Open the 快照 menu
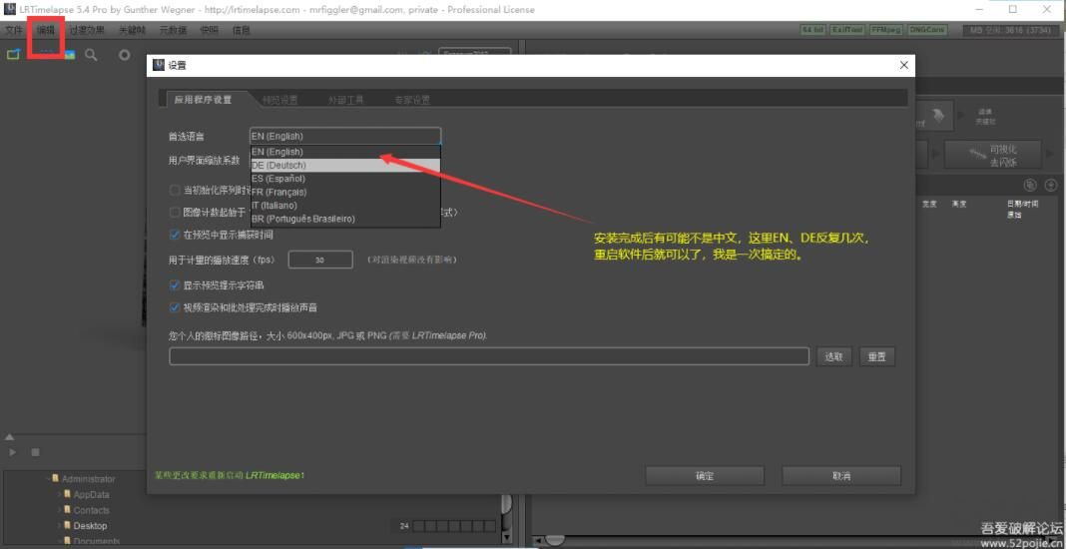Viewport: 1066px width, 549px height. [210, 31]
